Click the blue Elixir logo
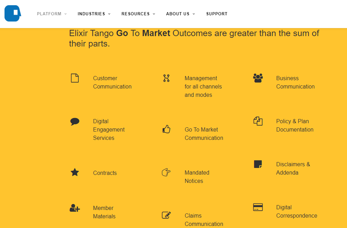Screen dimensions: 347x228 (13, 14)
